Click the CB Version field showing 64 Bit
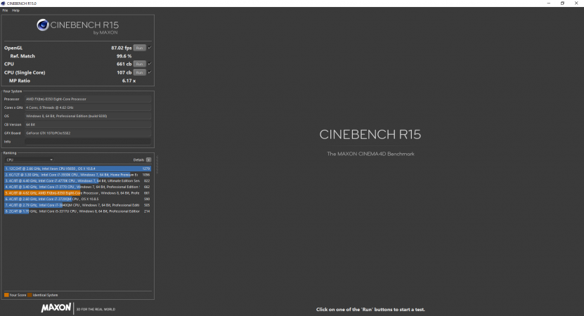Screen dimensions: 584x316 point(88,125)
